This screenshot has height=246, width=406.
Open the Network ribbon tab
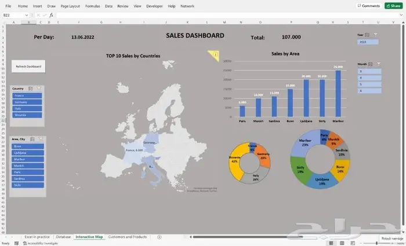[x=187, y=6]
